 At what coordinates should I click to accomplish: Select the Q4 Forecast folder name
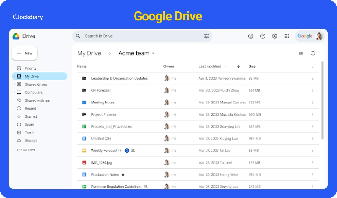[x=101, y=90]
